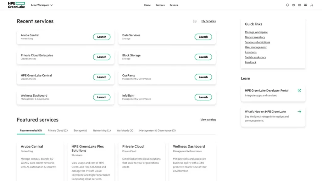Click 'Data Services' in Recent services
This screenshot has width=322, height=181.
(x=131, y=35)
